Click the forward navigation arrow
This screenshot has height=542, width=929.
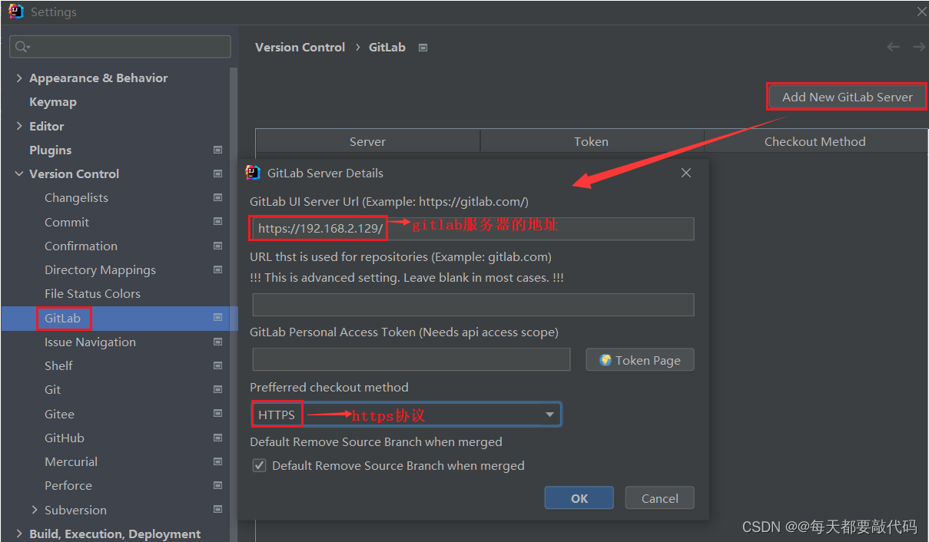click(918, 47)
